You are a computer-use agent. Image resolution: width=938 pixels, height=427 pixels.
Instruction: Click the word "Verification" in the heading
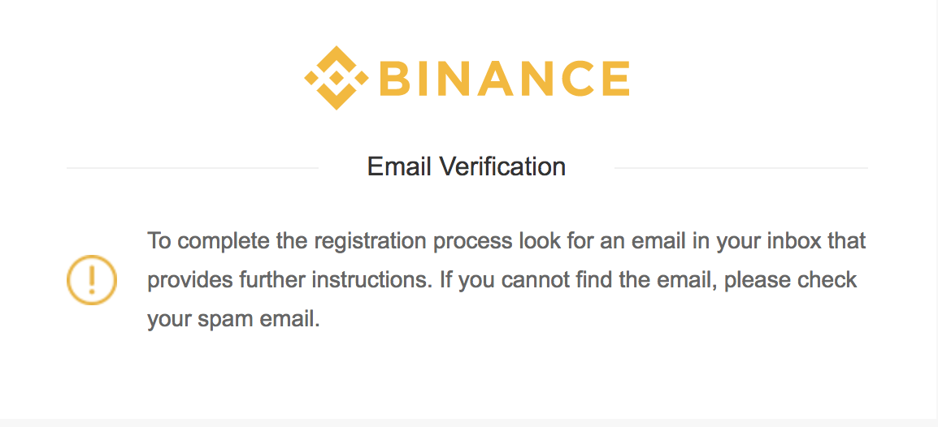502,166
